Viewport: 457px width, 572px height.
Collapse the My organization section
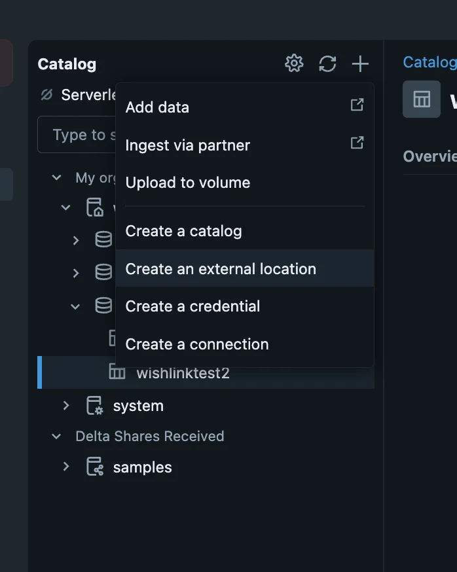[57, 177]
